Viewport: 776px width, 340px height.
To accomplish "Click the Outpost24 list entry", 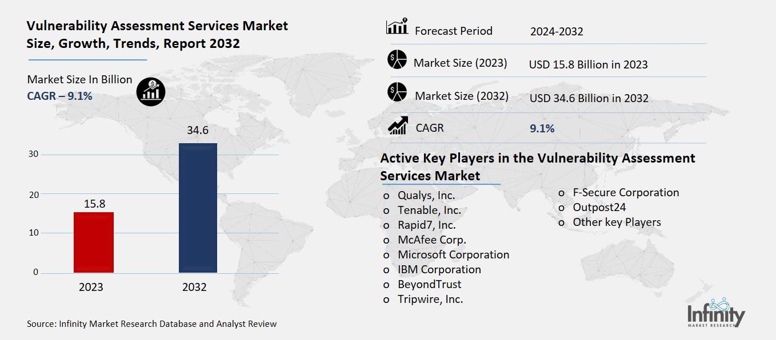I will click(x=599, y=207).
